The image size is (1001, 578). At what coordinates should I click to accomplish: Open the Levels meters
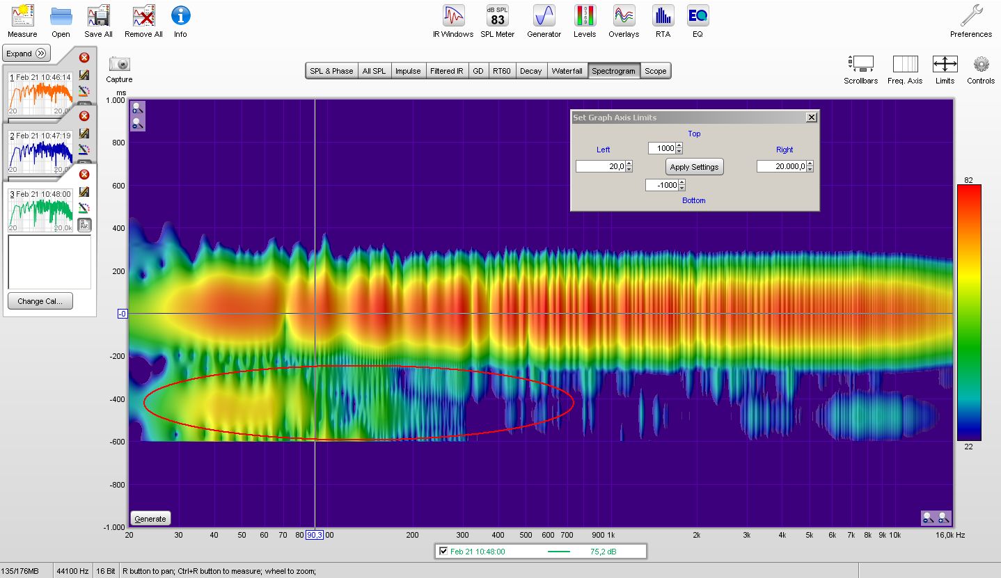point(585,21)
